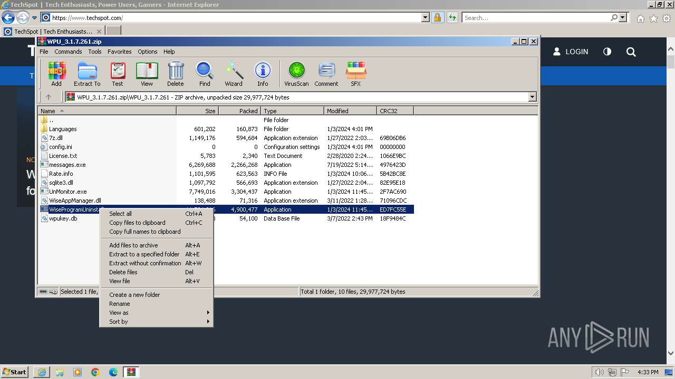Open Internet Explorer tools gear

point(667,18)
